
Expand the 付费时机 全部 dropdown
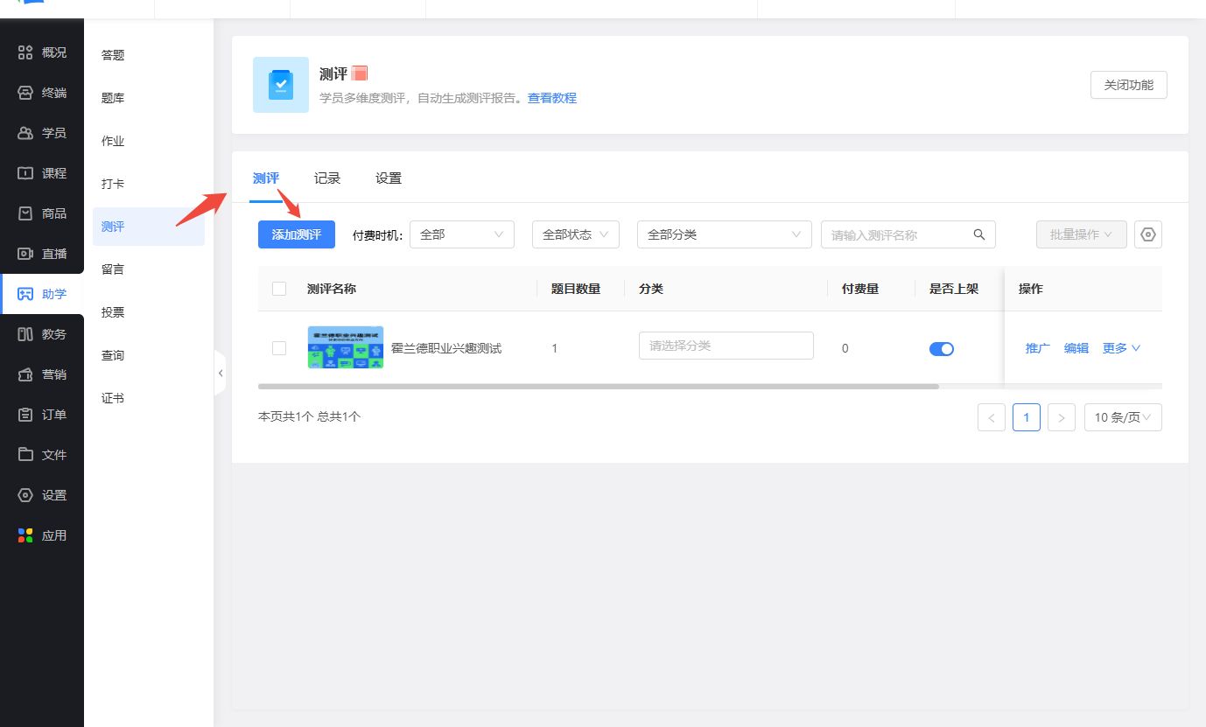461,234
